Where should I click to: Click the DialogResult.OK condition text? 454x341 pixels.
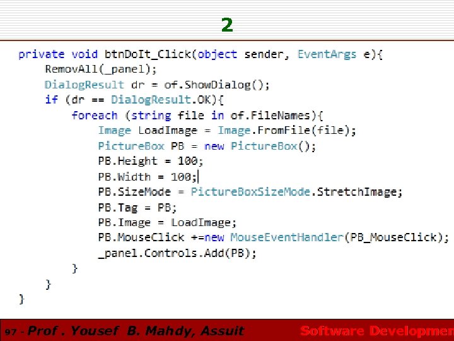coord(162,100)
